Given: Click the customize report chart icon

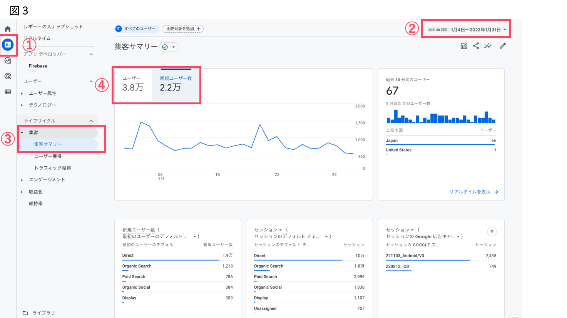Looking at the screenshot, I should pos(464,46).
